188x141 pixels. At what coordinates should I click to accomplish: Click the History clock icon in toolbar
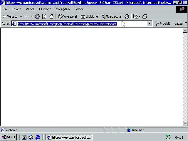[127, 16]
